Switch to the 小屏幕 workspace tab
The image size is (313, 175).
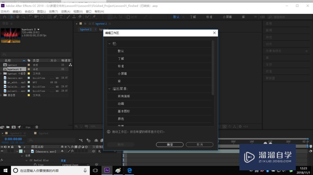point(227,17)
